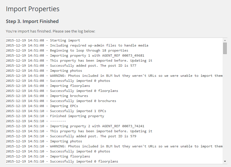
Task: Click the first WARNING photos log line
Action: coord(114,76)
